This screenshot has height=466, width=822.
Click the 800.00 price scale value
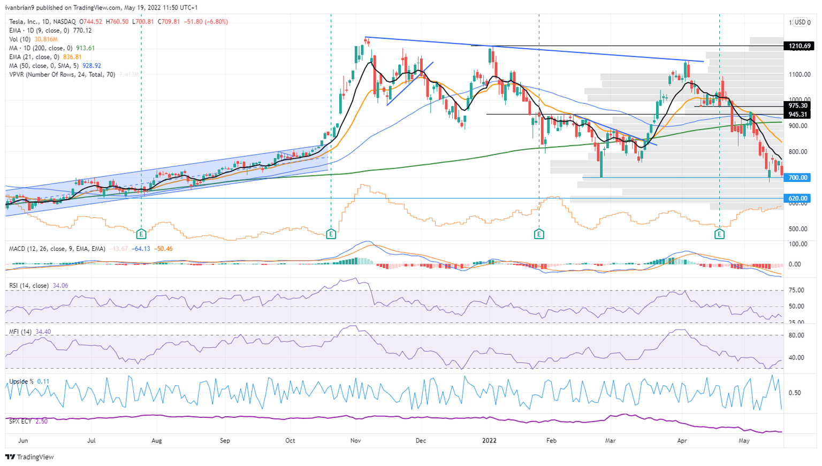(x=799, y=152)
